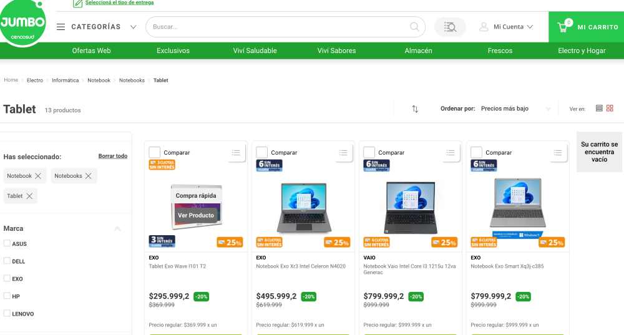The width and height of the screenshot is (624, 335).
Task: Switch to list view layout icon
Action: pos(599,108)
